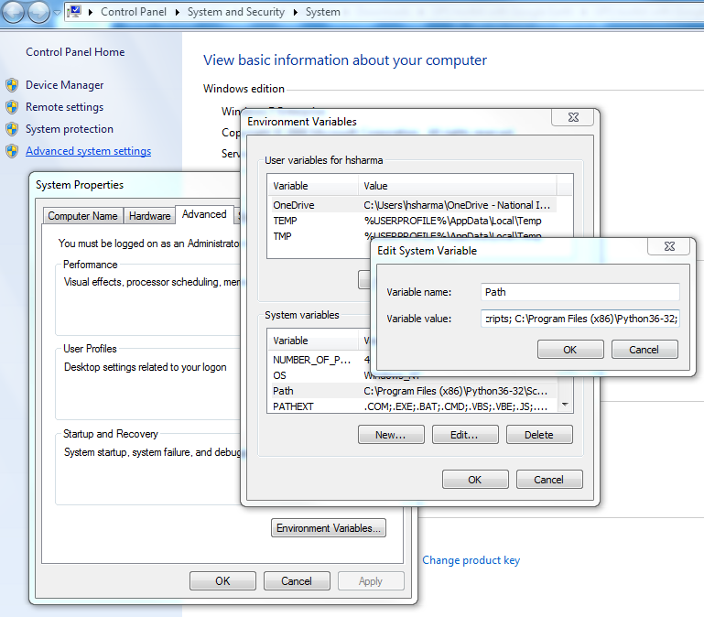The width and height of the screenshot is (704, 617).
Task: Click the Variable value input field
Action: coord(579,319)
